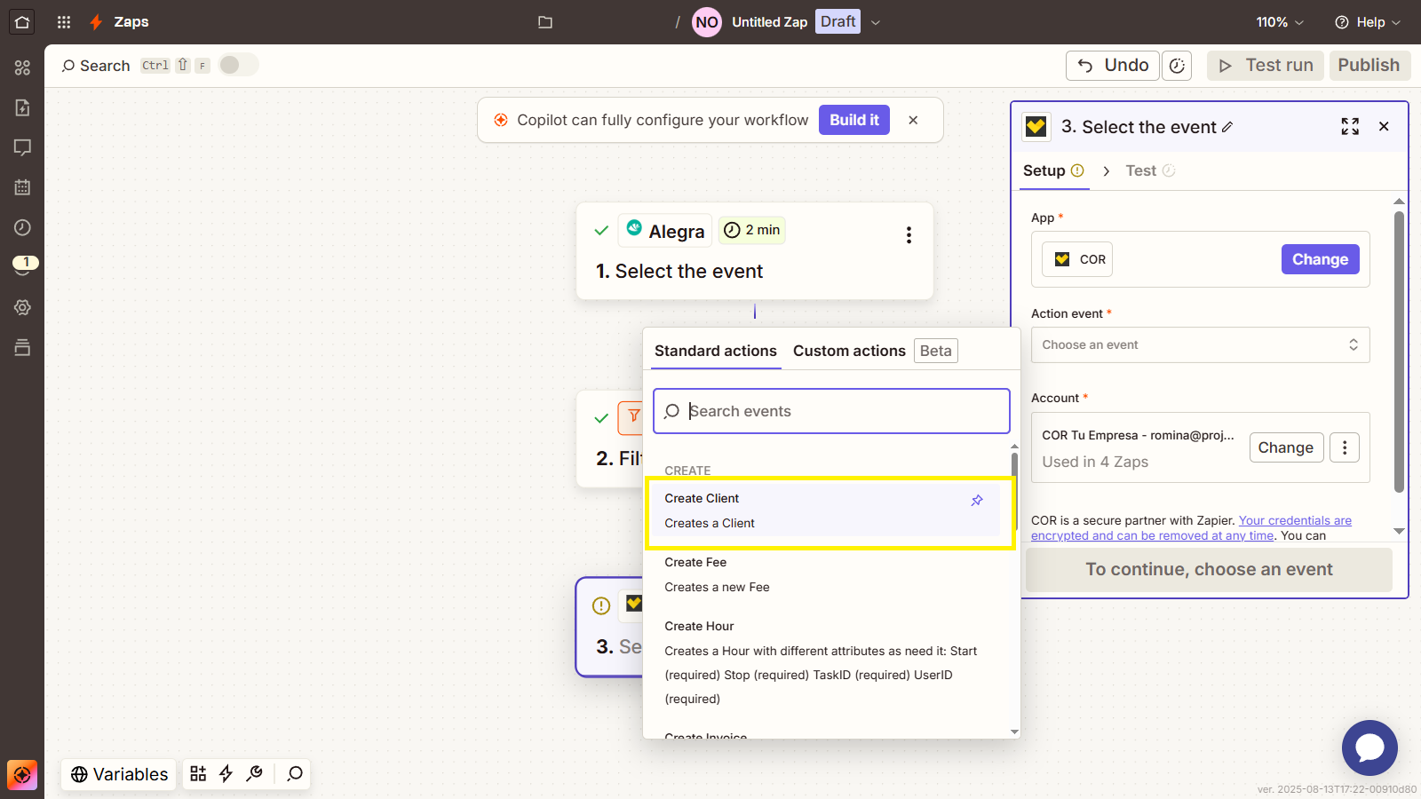Toggle the switch next to Search

click(x=238, y=65)
